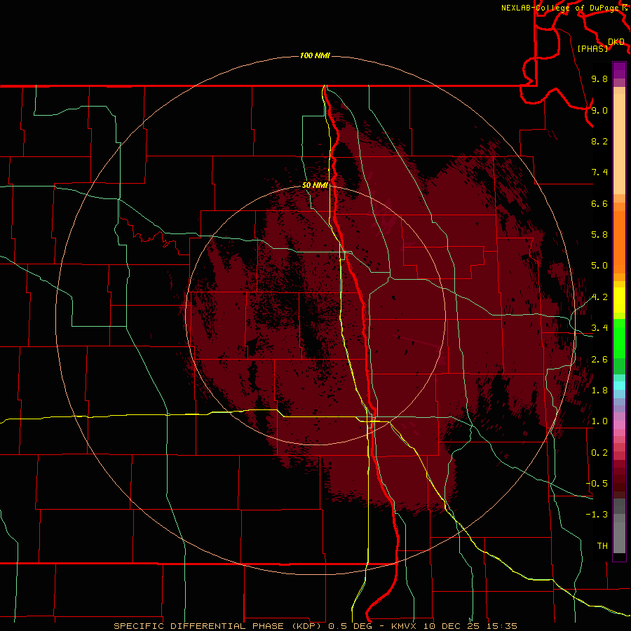Click the yellow band of the color bar
The image size is (631, 631).
619,300
